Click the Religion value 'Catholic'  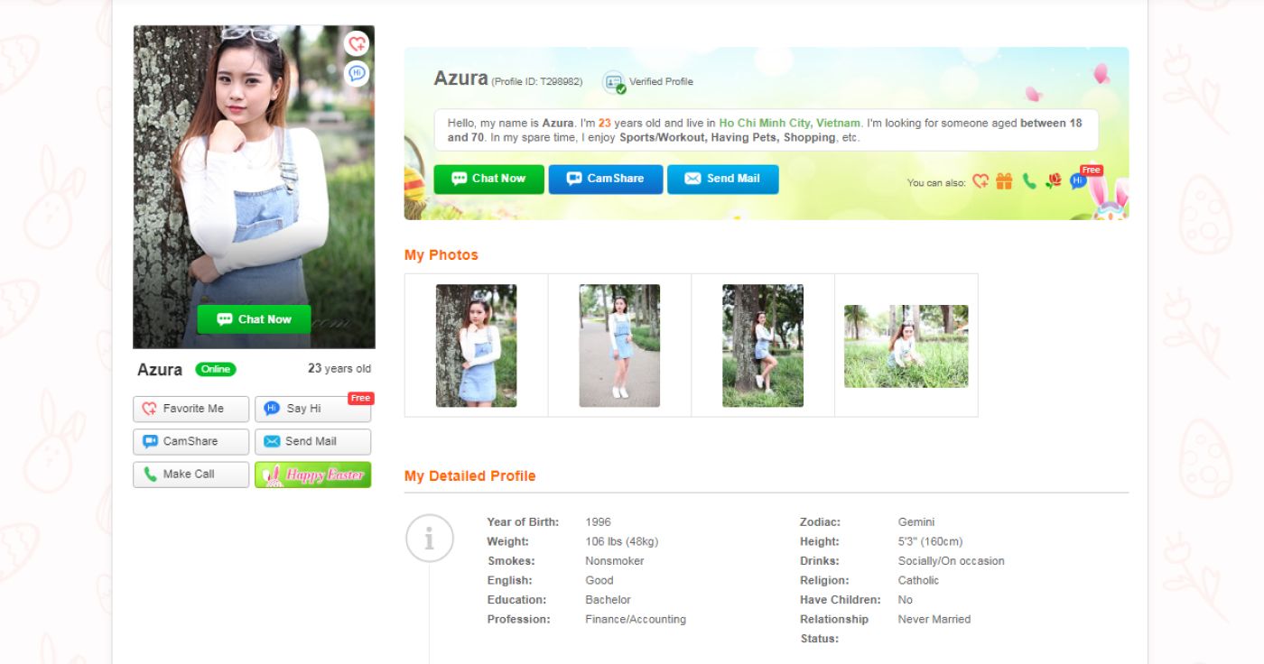(x=919, y=581)
